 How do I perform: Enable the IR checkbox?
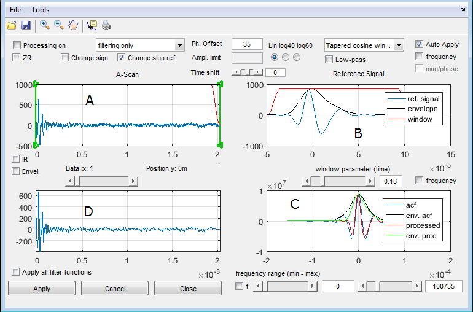[x=15, y=158]
